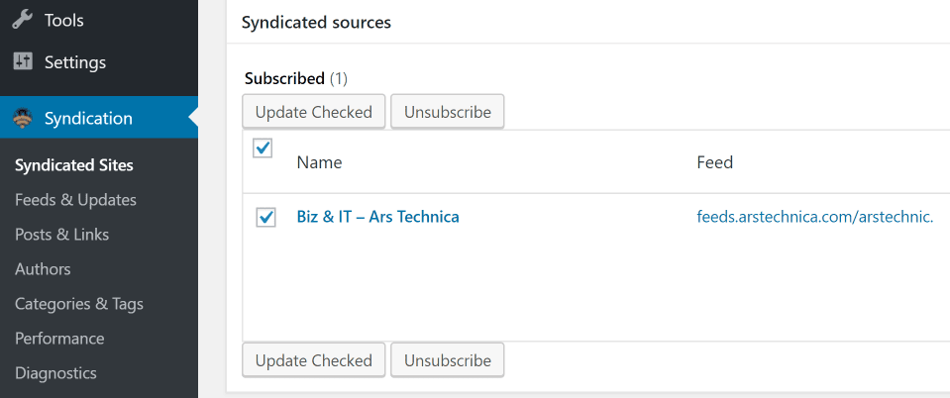Click the Tools wrench icon
This screenshot has width=950, height=398.
(x=23, y=20)
